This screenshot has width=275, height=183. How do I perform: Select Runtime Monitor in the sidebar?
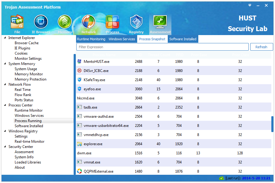pos(29,110)
